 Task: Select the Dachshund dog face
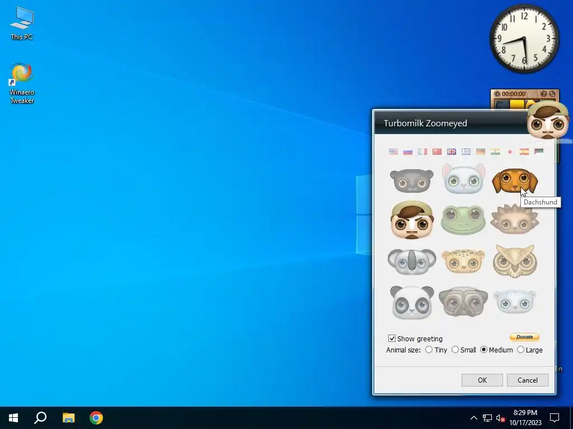pyautogui.click(x=515, y=180)
